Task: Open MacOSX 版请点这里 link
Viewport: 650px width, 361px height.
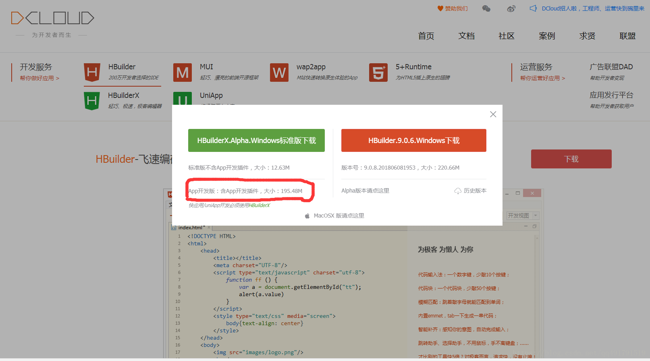Action: [x=339, y=216]
